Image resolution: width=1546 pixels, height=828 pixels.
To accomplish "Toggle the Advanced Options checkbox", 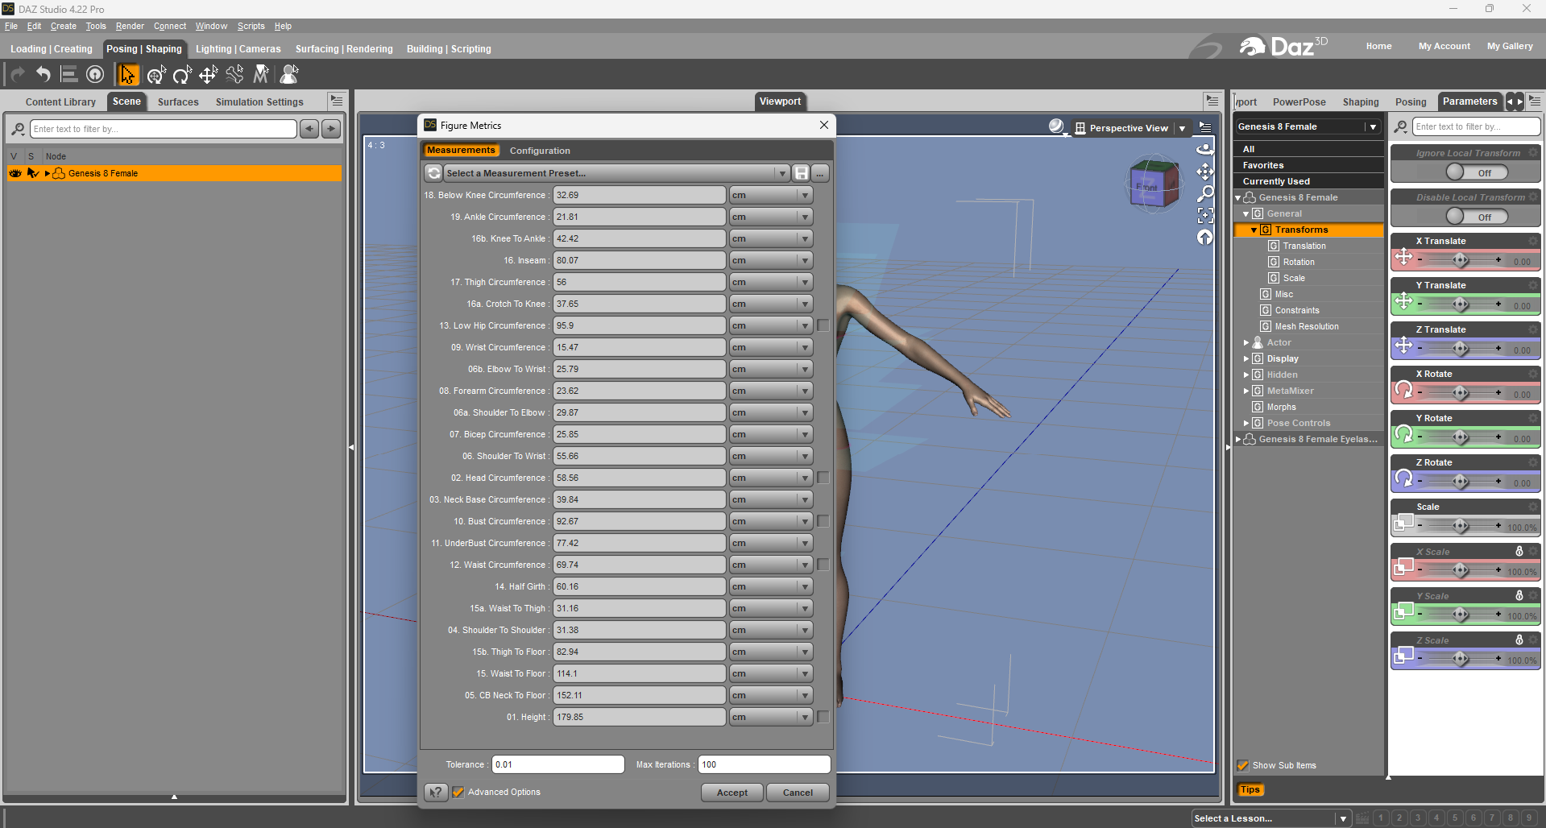I will 458,793.
